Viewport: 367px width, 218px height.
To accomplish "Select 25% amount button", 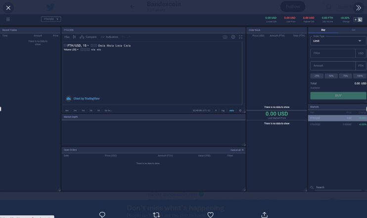I will tap(317, 76).
